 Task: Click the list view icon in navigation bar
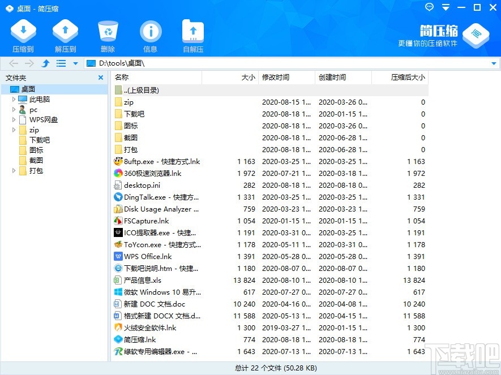click(x=61, y=63)
